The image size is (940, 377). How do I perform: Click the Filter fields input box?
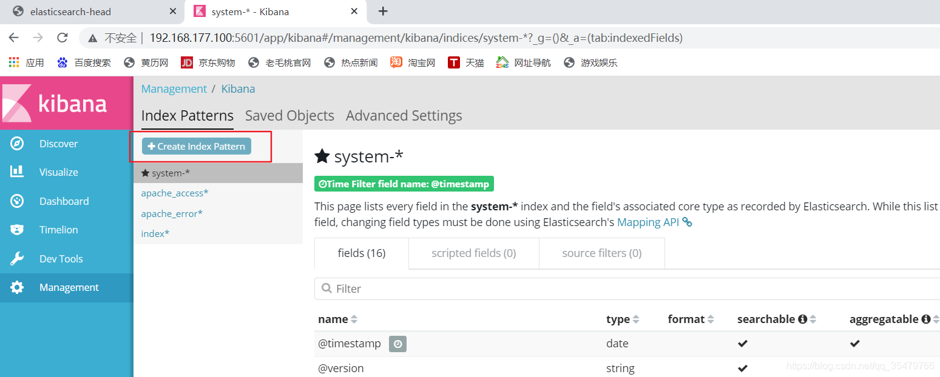(627, 289)
